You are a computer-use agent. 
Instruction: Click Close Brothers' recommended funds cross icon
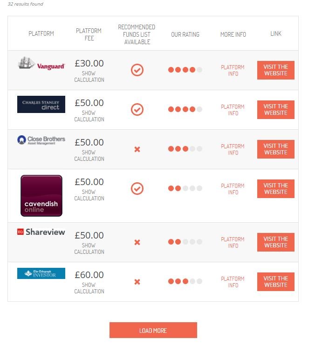point(137,149)
